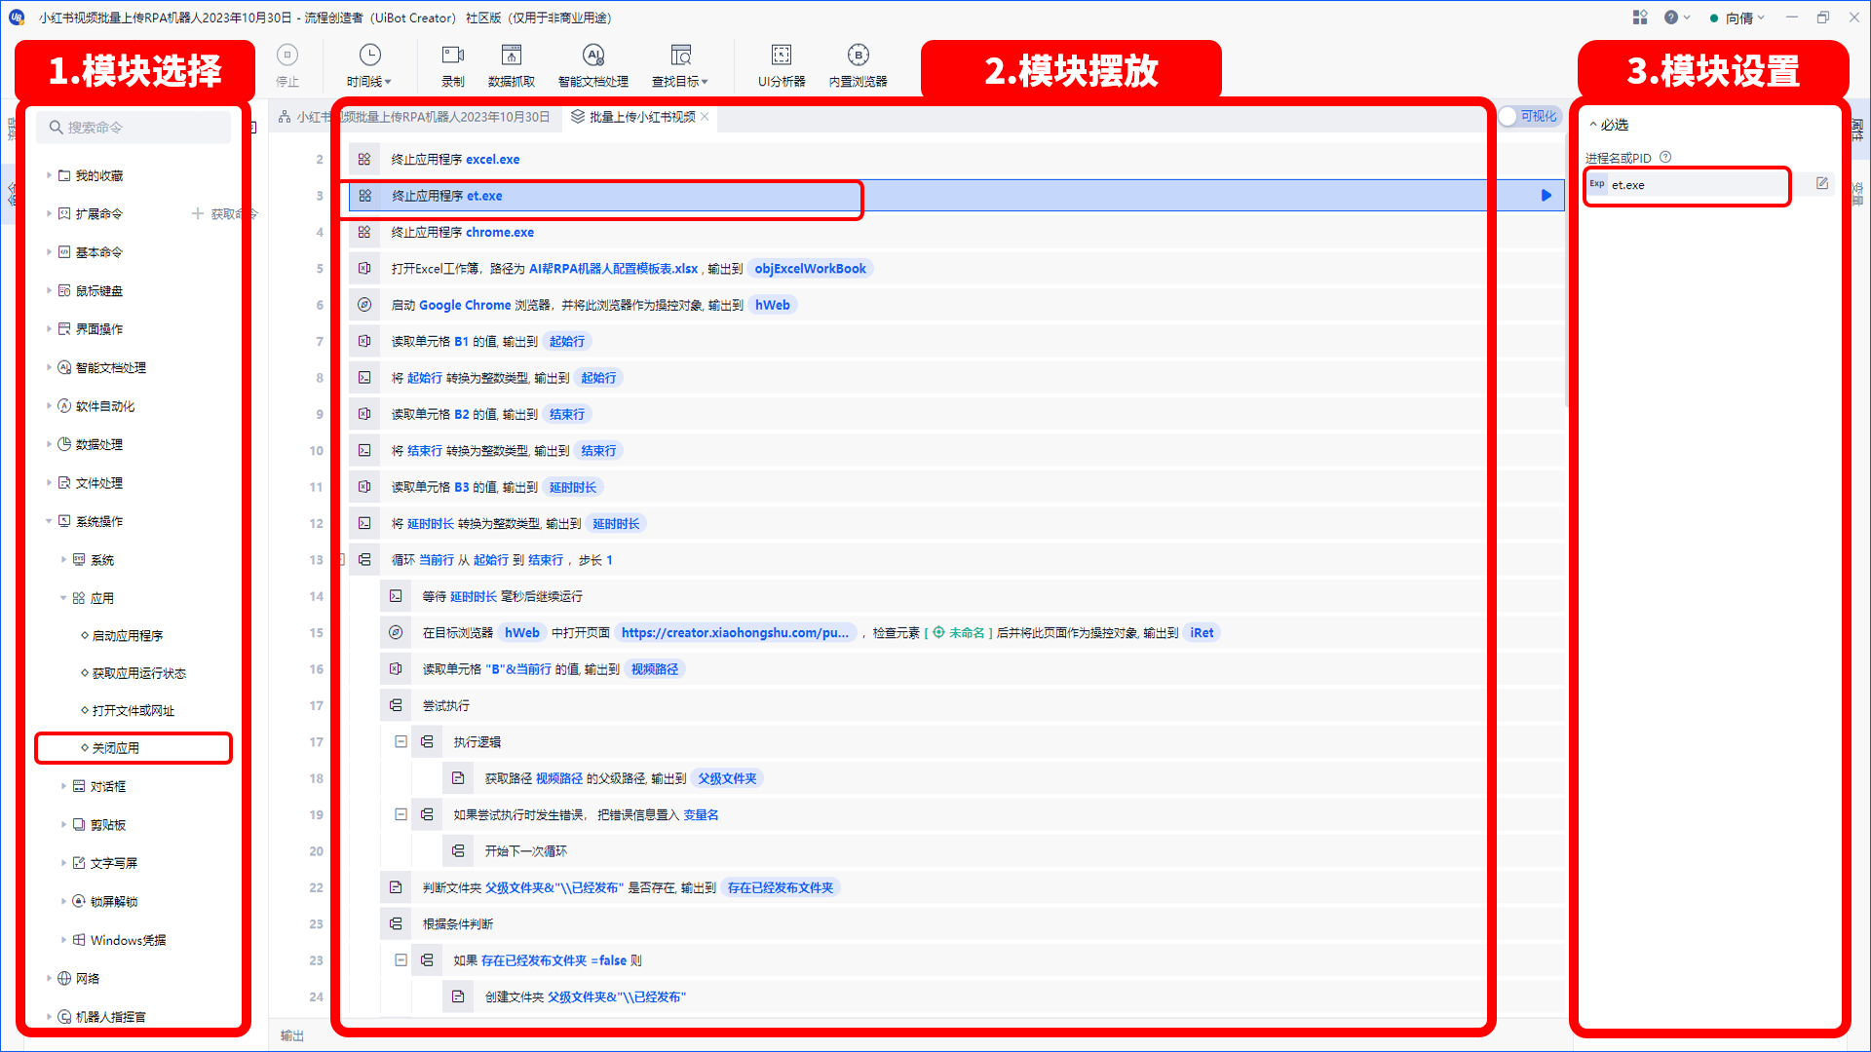Select 获取应用运行状态 command
Image resolution: width=1871 pixels, height=1052 pixels.
pyautogui.click(x=138, y=673)
